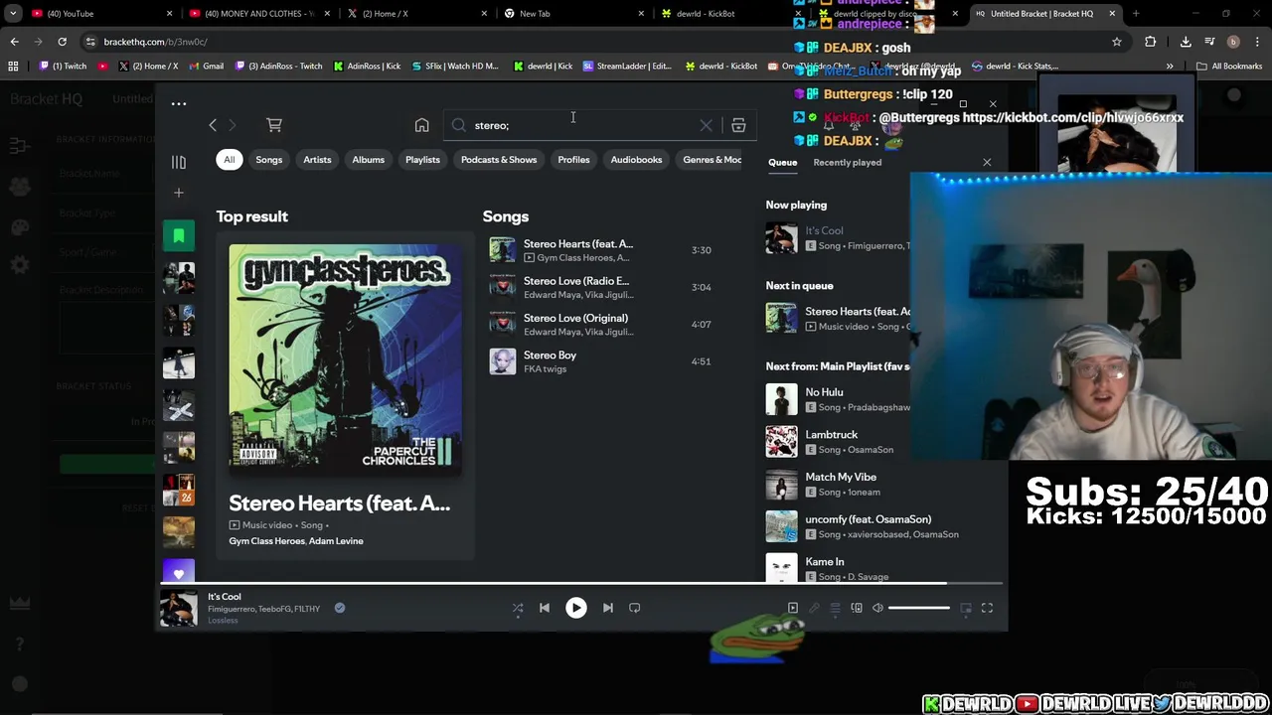Open Spotify's three-dot main menu
Image resolution: width=1272 pixels, height=715 pixels.
pos(179,103)
